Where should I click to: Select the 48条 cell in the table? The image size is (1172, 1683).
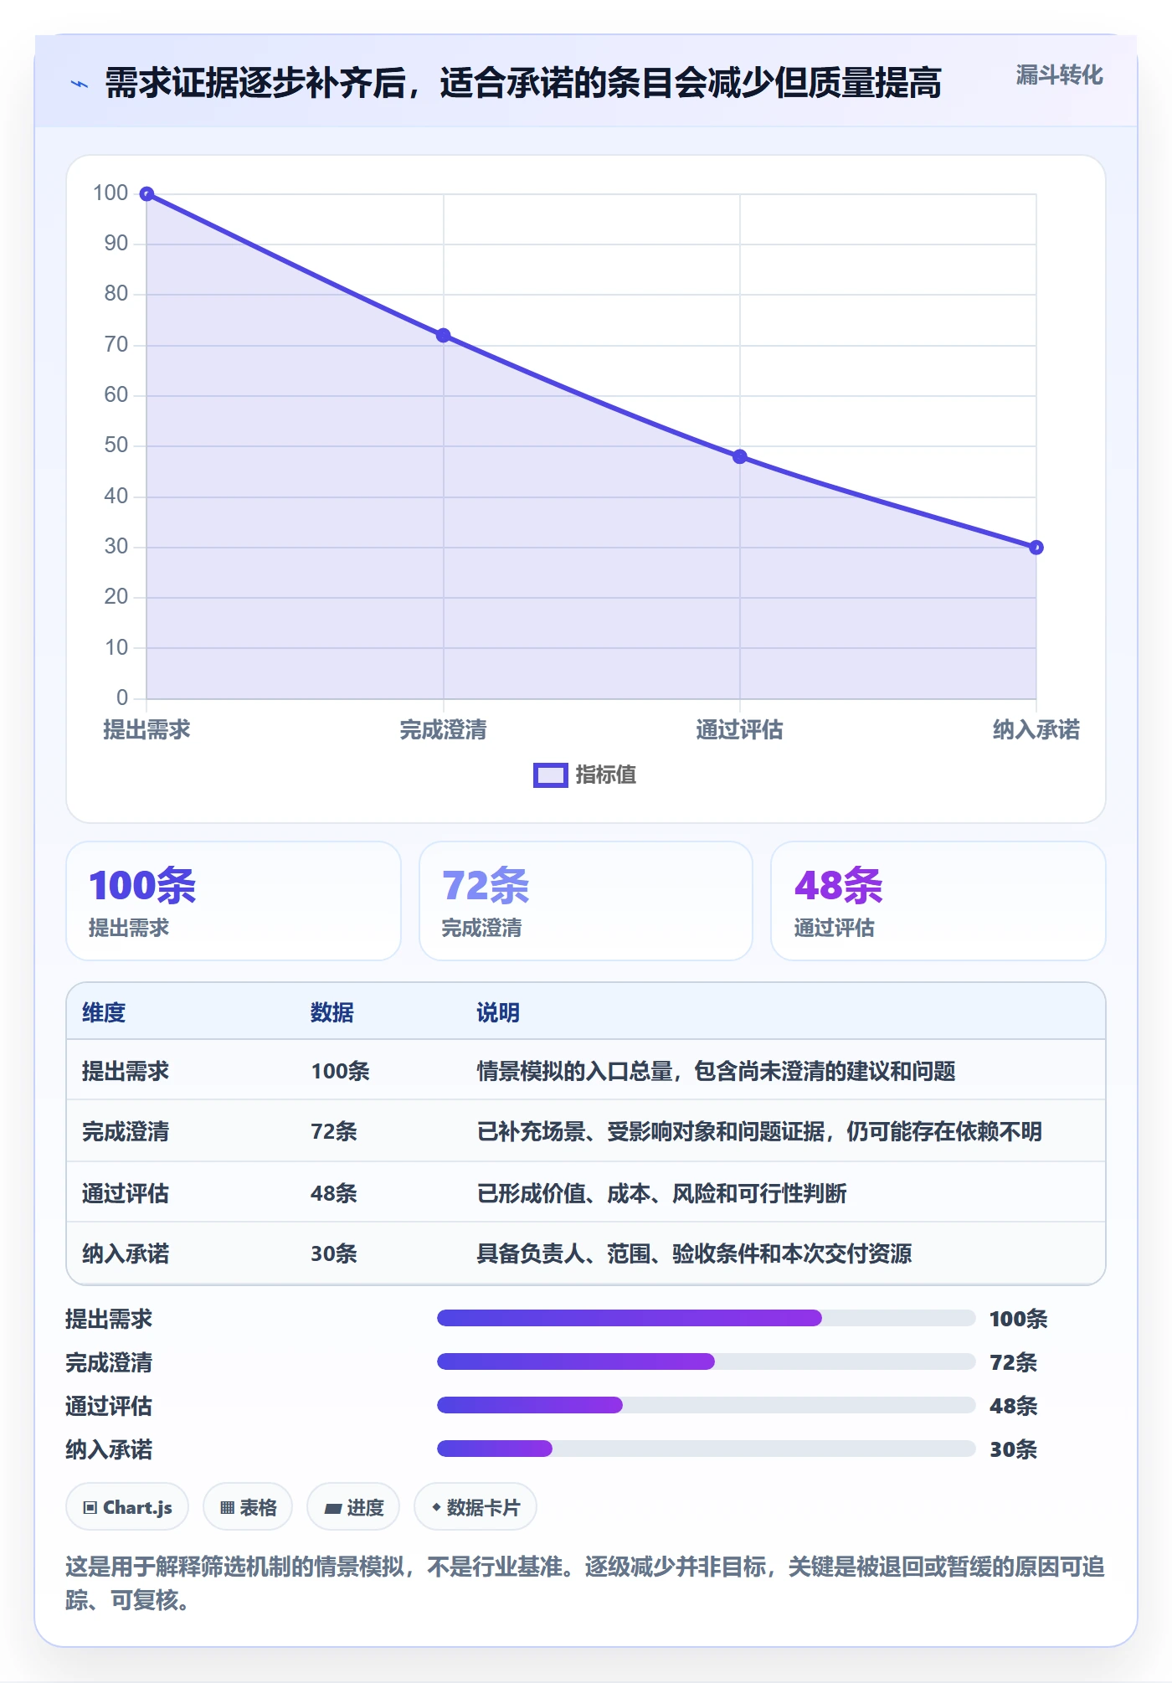click(334, 1193)
